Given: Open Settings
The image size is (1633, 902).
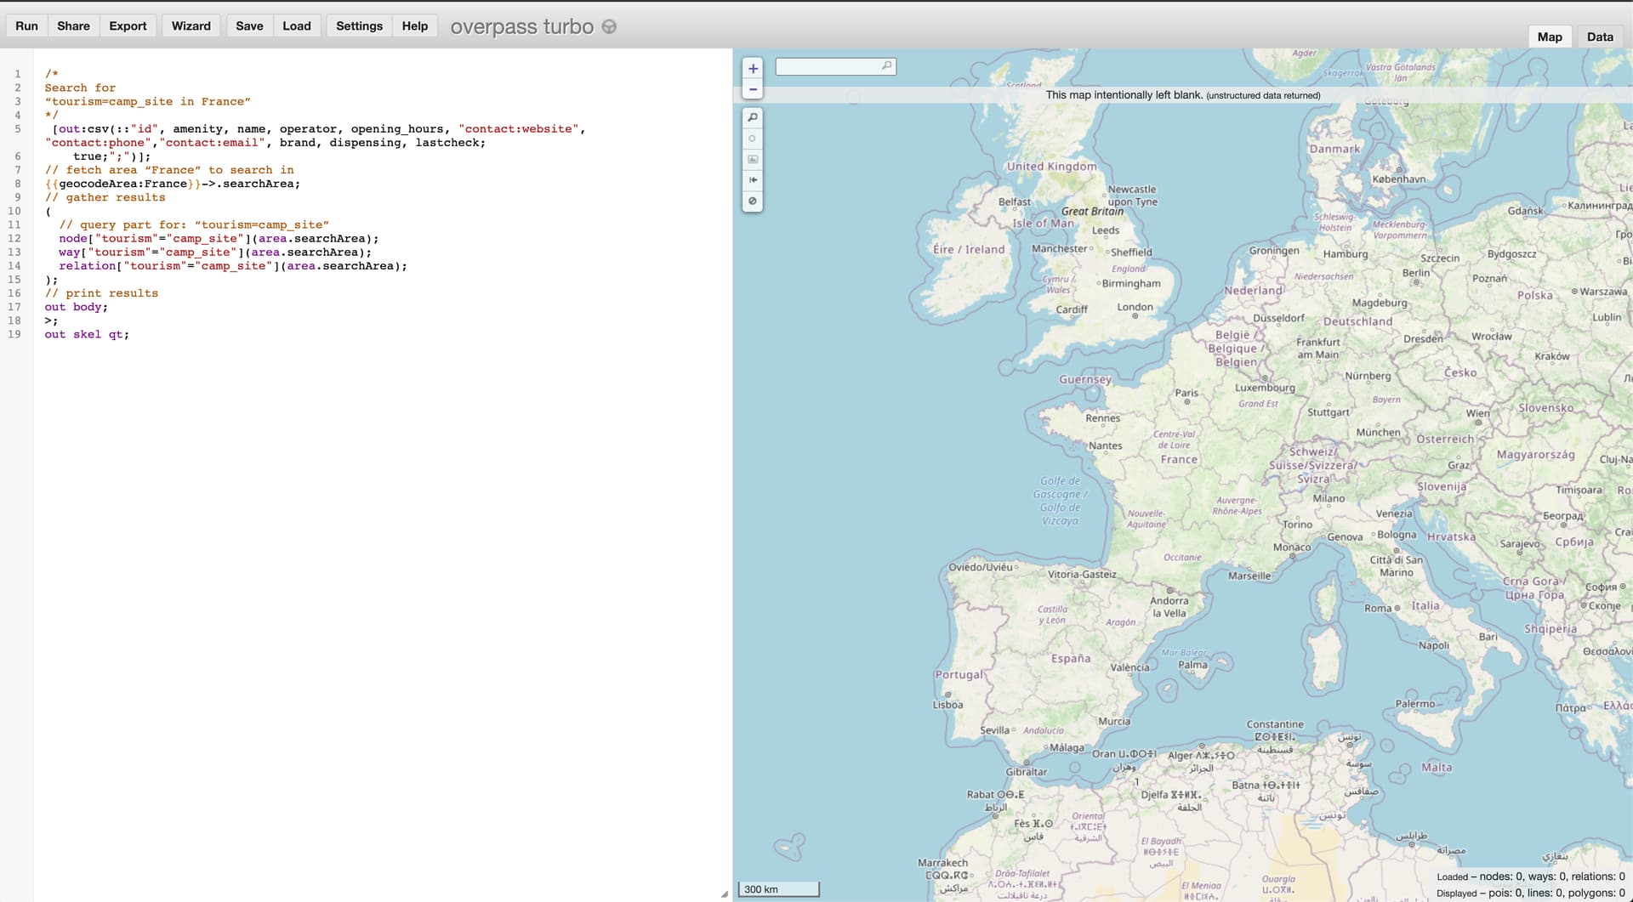Looking at the screenshot, I should 359,26.
